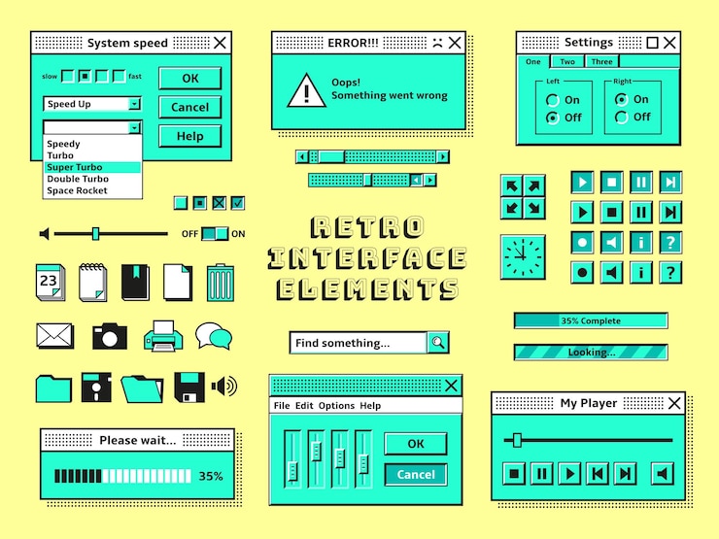Toggle the checkbox marked with X
The width and height of the screenshot is (719, 539).
(220, 203)
